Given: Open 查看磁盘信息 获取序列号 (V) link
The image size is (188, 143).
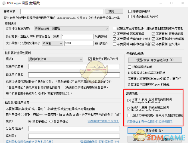Looking at the screenshot, I should tap(100, 142).
